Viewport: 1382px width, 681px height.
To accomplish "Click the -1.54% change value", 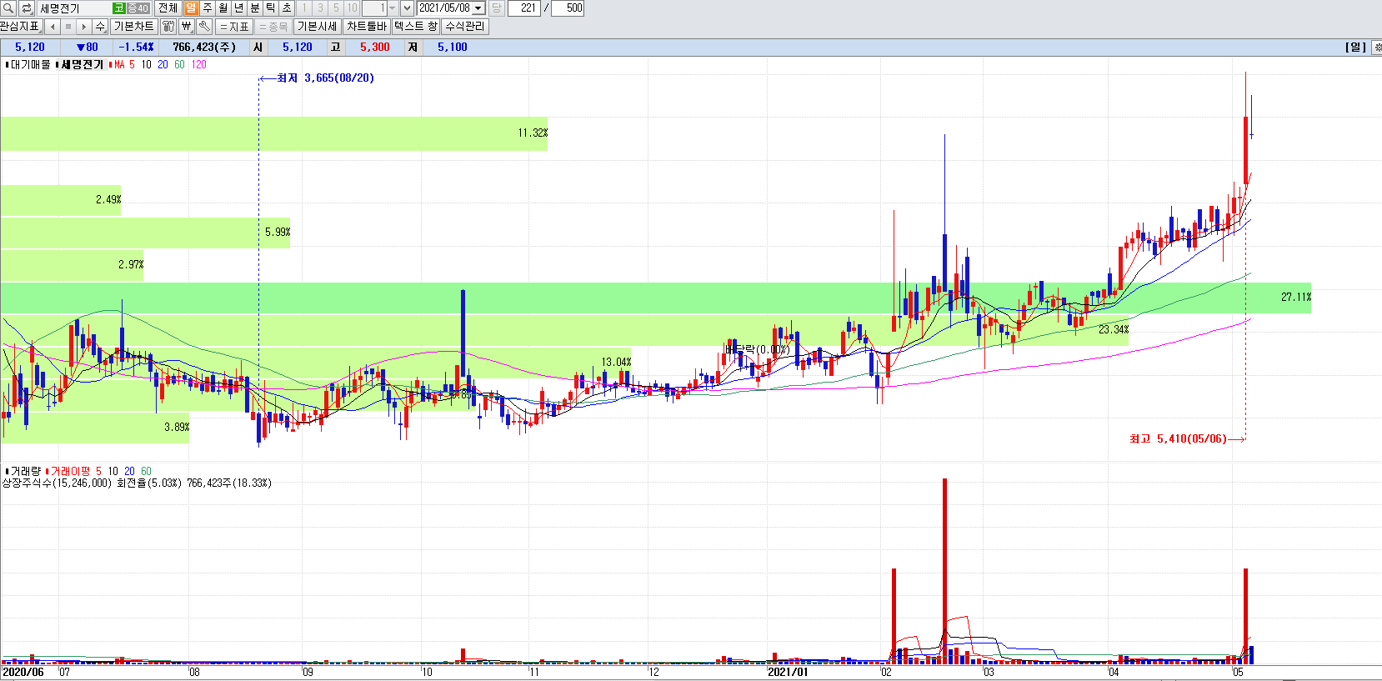I will (136, 48).
